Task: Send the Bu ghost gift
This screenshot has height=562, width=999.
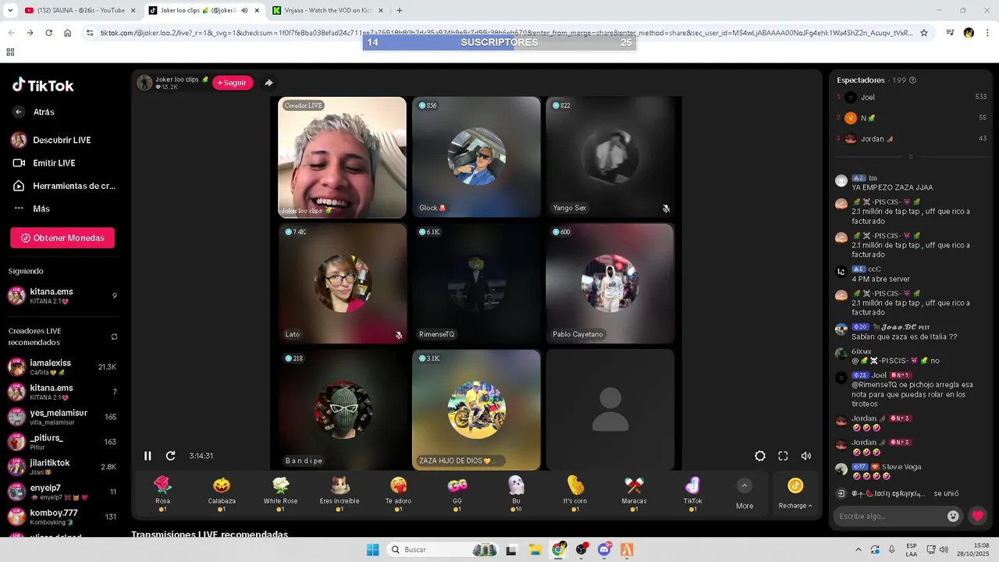Action: (516, 486)
